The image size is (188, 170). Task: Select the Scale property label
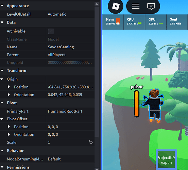(x=12, y=142)
